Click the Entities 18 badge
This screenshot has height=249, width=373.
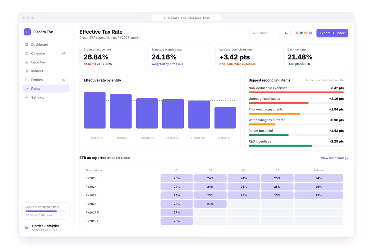click(64, 80)
